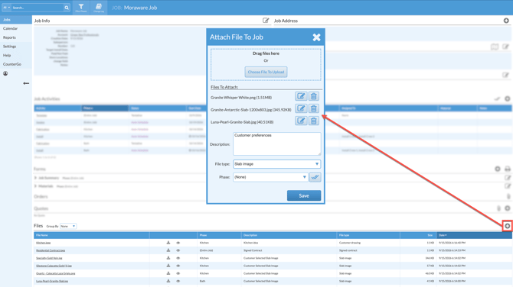
Task: Edit Job Info with the pencil icon
Action: (x=266, y=21)
